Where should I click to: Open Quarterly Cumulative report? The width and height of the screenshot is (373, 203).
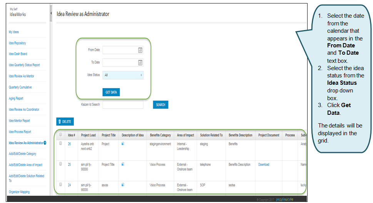pyautogui.click(x=20, y=87)
